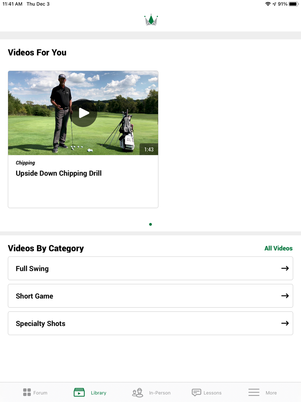The height and width of the screenshot is (402, 301).
Task: Tap the More hamburger menu icon
Action: click(254, 392)
